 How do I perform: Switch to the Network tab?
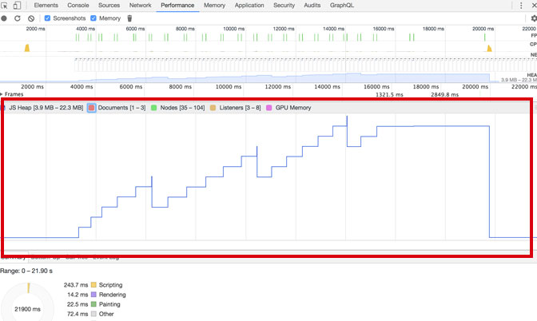pos(140,6)
